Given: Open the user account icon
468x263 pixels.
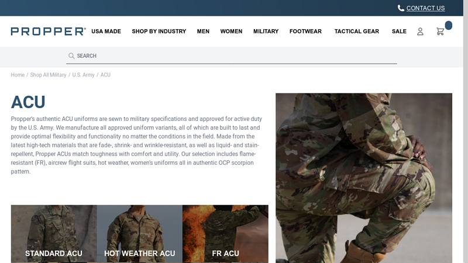Looking at the screenshot, I should pyautogui.click(x=420, y=32).
